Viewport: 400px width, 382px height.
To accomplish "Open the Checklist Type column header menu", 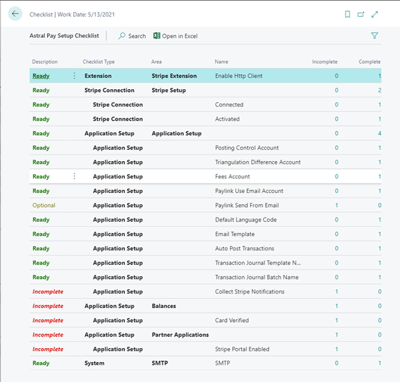I will point(99,62).
